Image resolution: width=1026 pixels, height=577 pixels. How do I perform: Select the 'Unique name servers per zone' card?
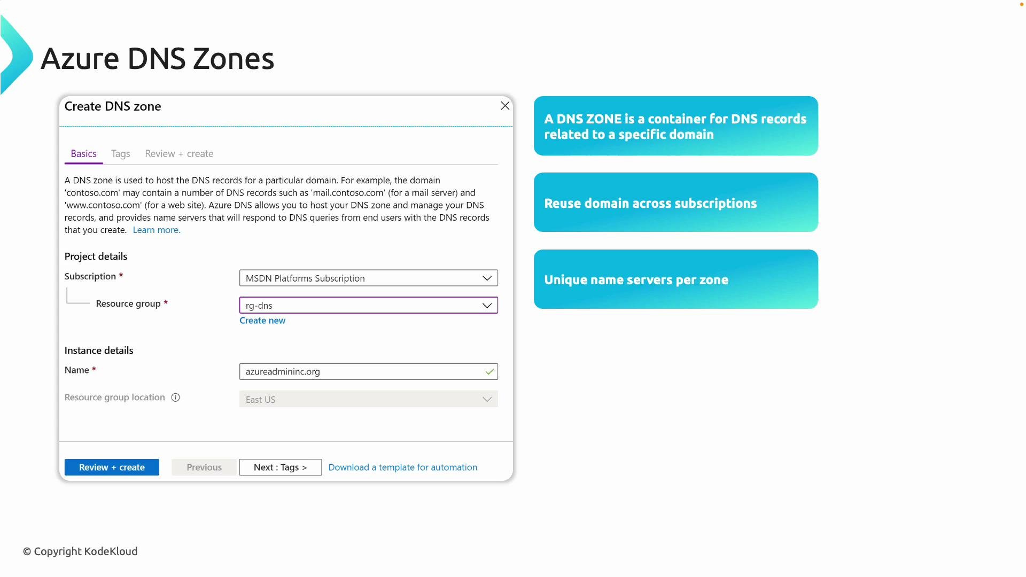coord(676,279)
